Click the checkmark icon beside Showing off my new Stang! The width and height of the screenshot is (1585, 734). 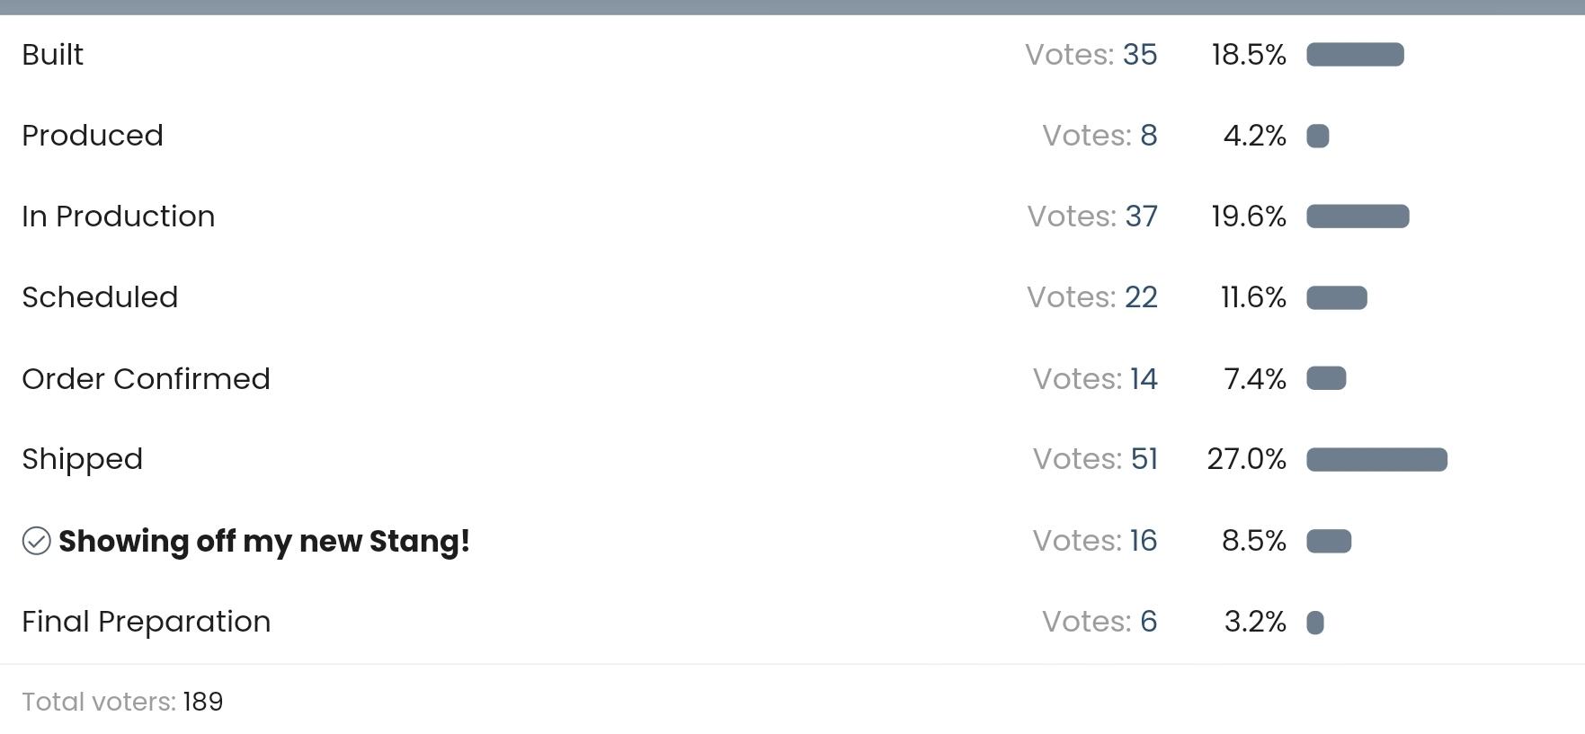[37, 541]
